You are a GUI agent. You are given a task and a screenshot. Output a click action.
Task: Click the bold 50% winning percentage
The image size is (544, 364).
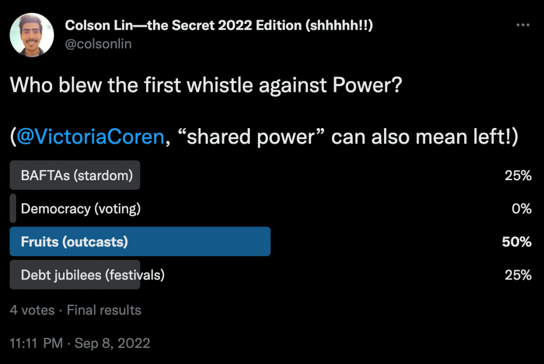coord(517,242)
